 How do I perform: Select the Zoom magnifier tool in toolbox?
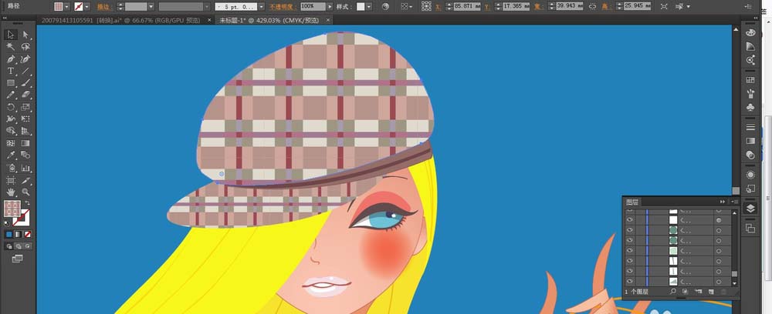pos(25,191)
